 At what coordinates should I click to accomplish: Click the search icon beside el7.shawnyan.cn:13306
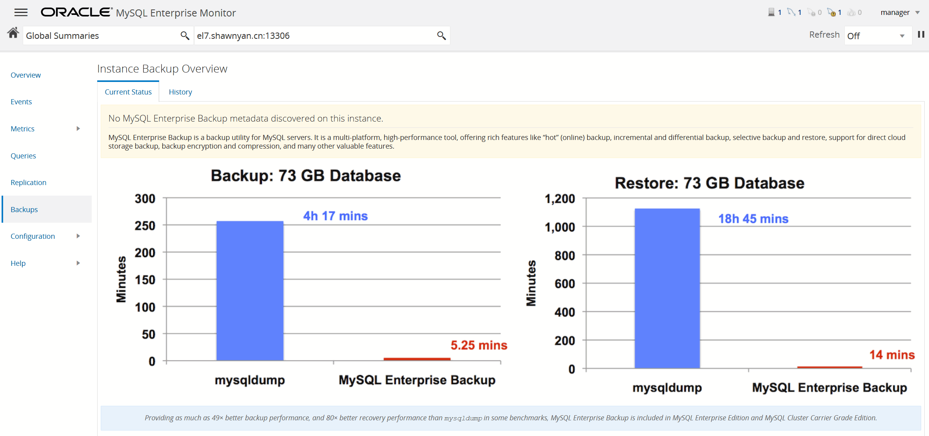click(441, 36)
